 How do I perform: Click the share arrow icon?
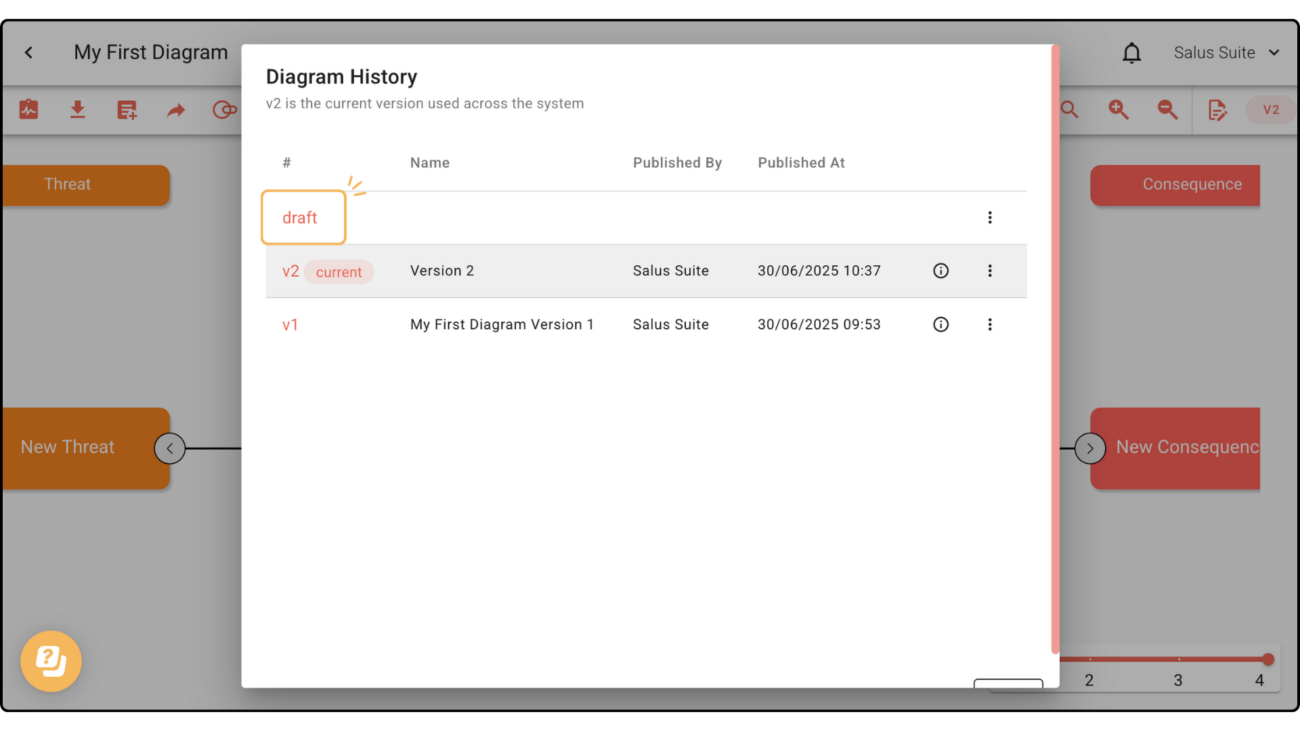tap(176, 110)
